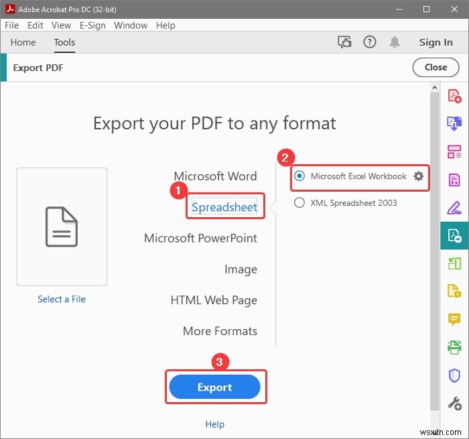Viewport: 469px width, 439px height.
Task: Open Excel Workbook settings gear
Action: click(419, 176)
